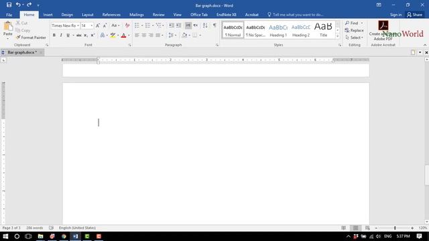The image size is (429, 241).
Task: Expand the Bullets list dropdown
Action: (142, 25)
